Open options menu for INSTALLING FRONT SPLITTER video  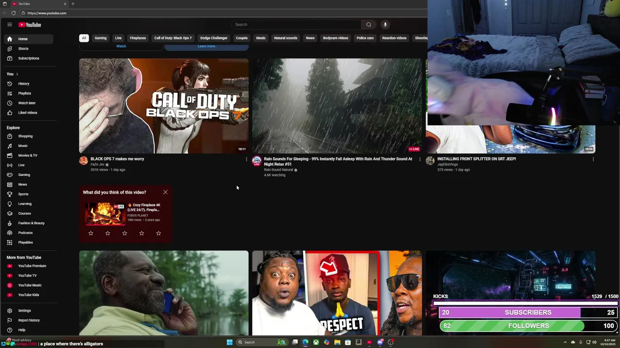click(593, 159)
